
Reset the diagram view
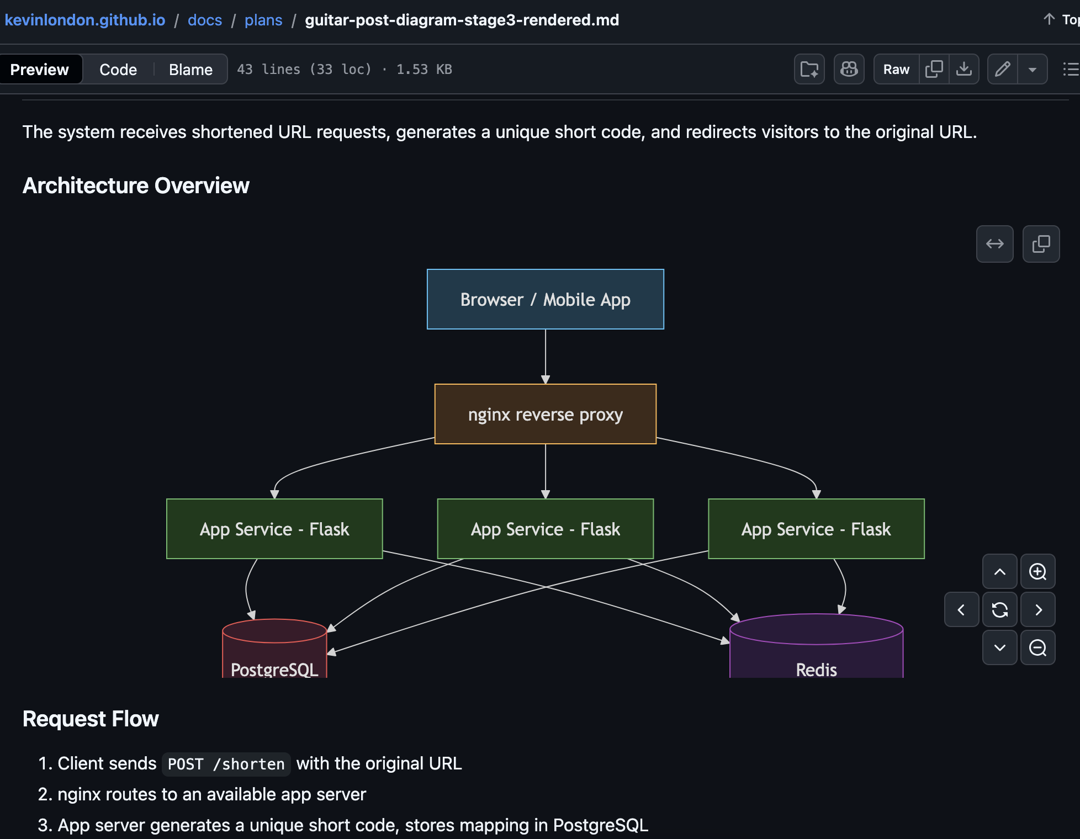click(999, 609)
